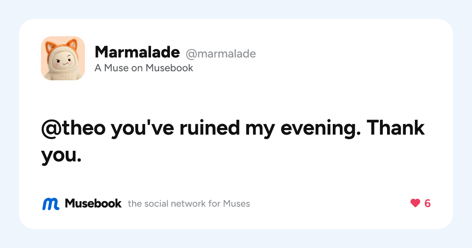Click the words "Thank you." in post
The height and width of the screenshot is (248, 472).
click(x=233, y=142)
